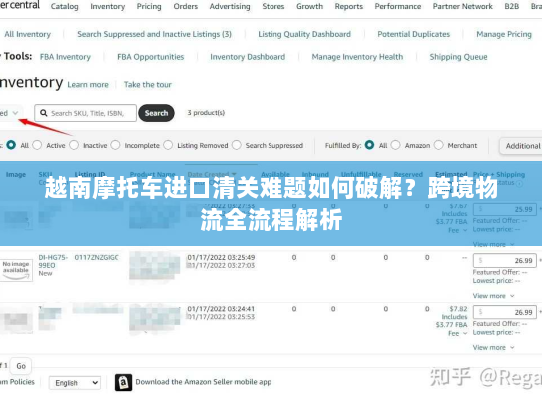Open the Reports menu

point(348,6)
